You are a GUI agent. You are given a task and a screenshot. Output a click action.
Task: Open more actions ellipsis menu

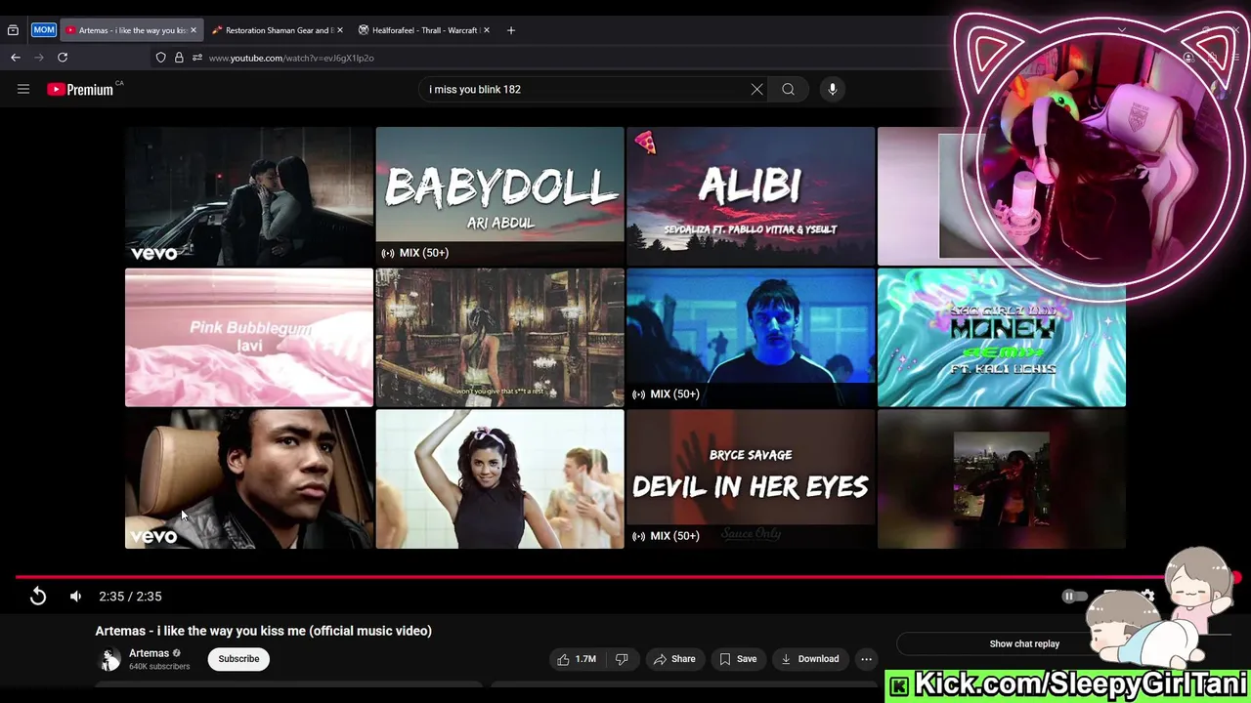click(x=866, y=659)
